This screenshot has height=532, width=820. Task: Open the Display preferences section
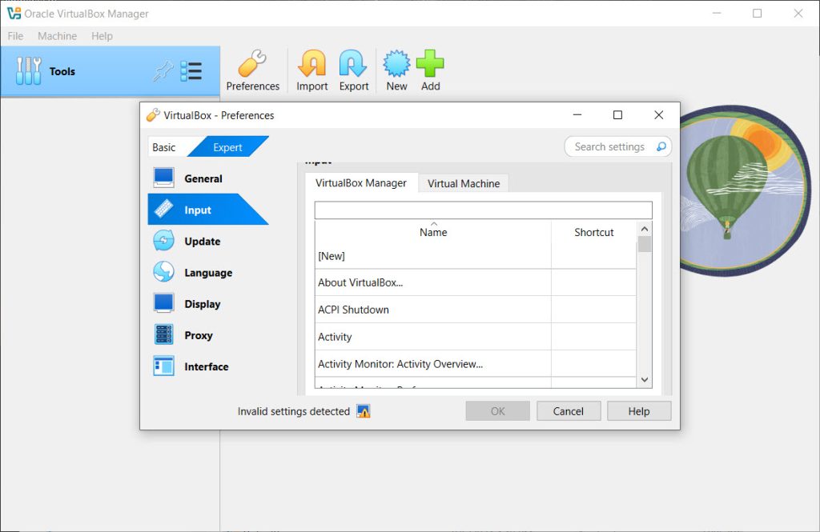(x=208, y=304)
